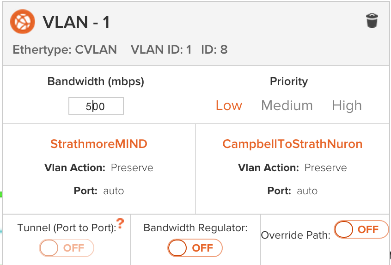The width and height of the screenshot is (391, 265).
Task: Click the Tunnel help question mark
Action: (120, 224)
